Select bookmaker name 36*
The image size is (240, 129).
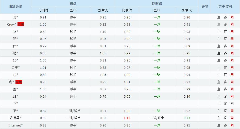[x=15, y=32]
